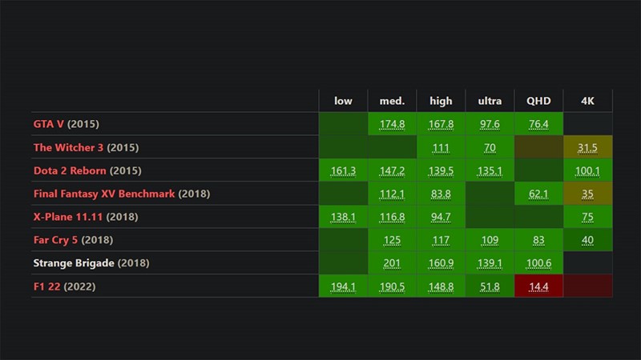Open the F1 22 game link

coord(47,286)
